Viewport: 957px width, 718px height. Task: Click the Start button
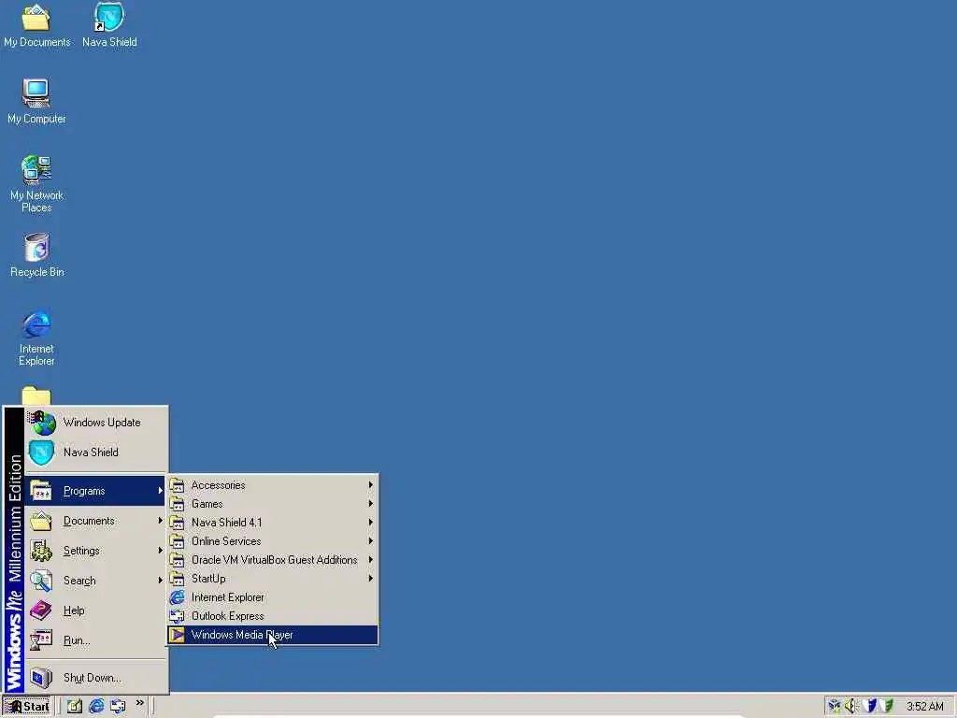(x=27, y=707)
